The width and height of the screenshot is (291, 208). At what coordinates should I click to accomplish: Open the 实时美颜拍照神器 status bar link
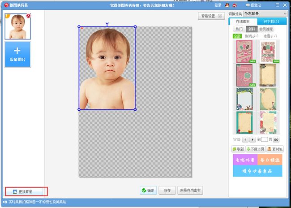point(37,202)
